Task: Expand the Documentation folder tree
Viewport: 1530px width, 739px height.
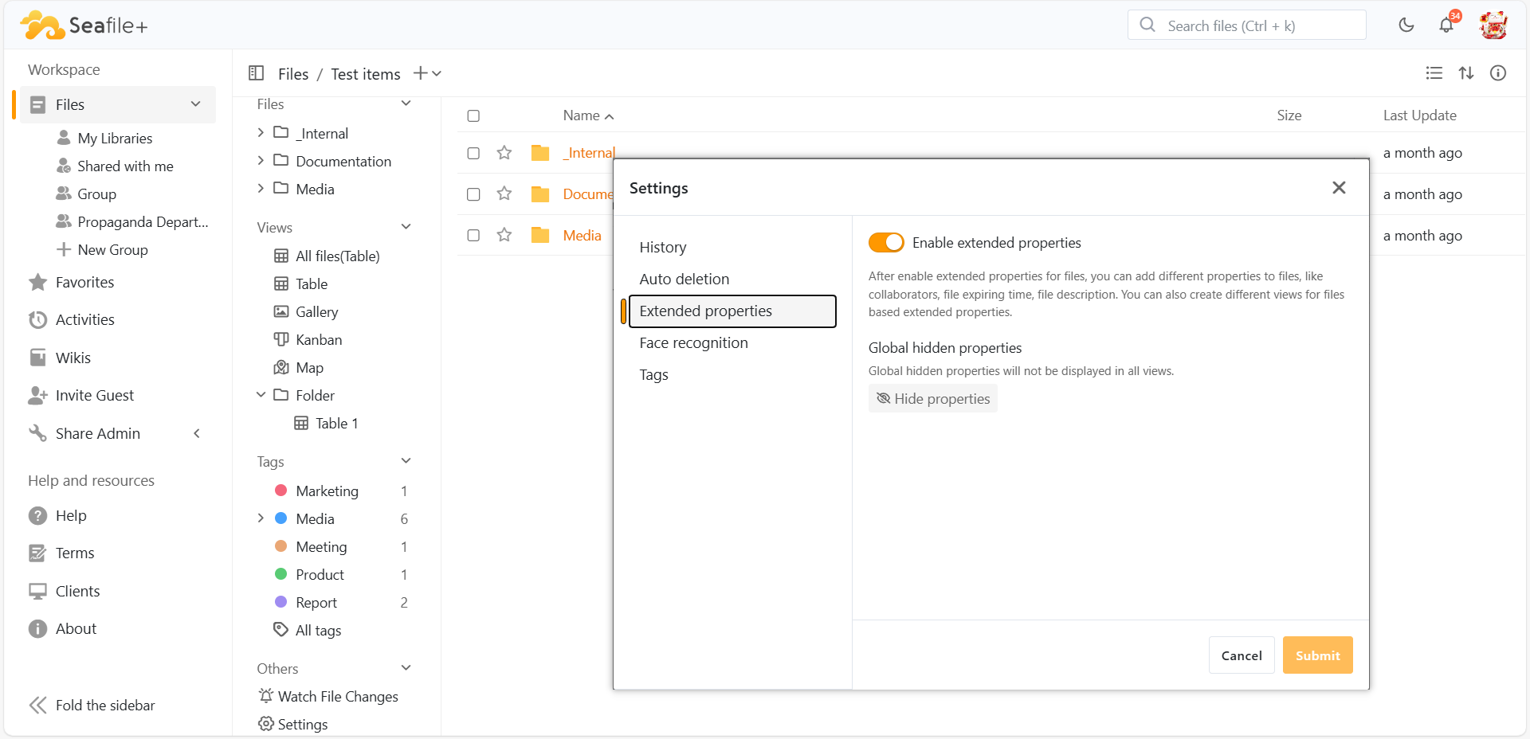Action: (x=261, y=161)
